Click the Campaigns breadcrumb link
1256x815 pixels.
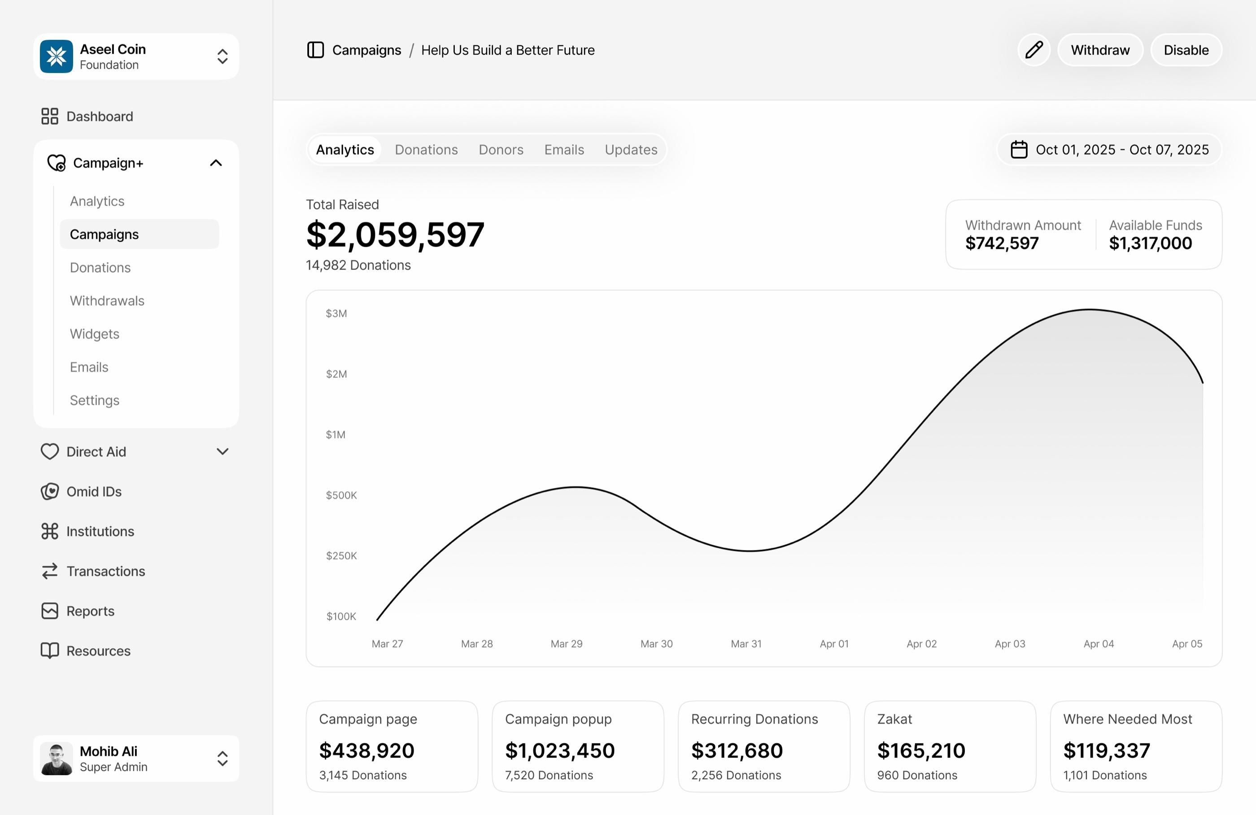pyautogui.click(x=367, y=50)
